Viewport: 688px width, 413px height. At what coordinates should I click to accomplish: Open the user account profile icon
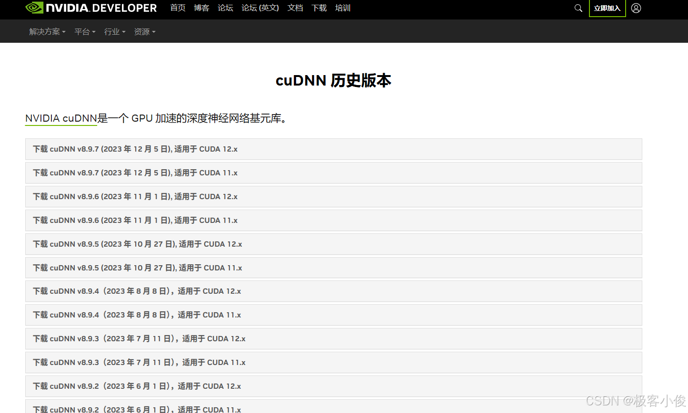click(x=636, y=8)
